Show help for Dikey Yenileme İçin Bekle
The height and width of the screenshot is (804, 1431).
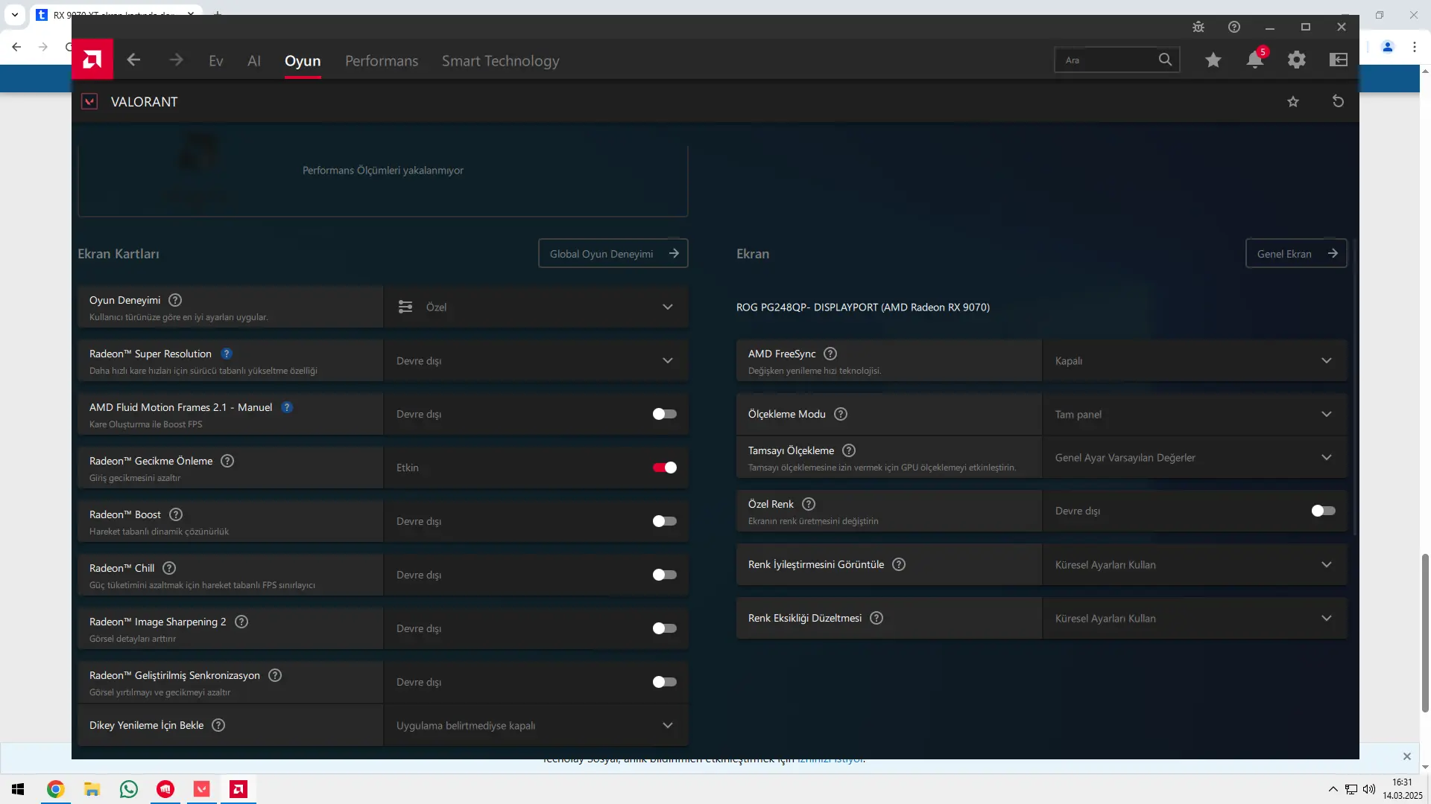pos(218,725)
